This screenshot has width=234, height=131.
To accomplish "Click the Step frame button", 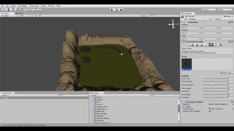I will tap(121, 10).
